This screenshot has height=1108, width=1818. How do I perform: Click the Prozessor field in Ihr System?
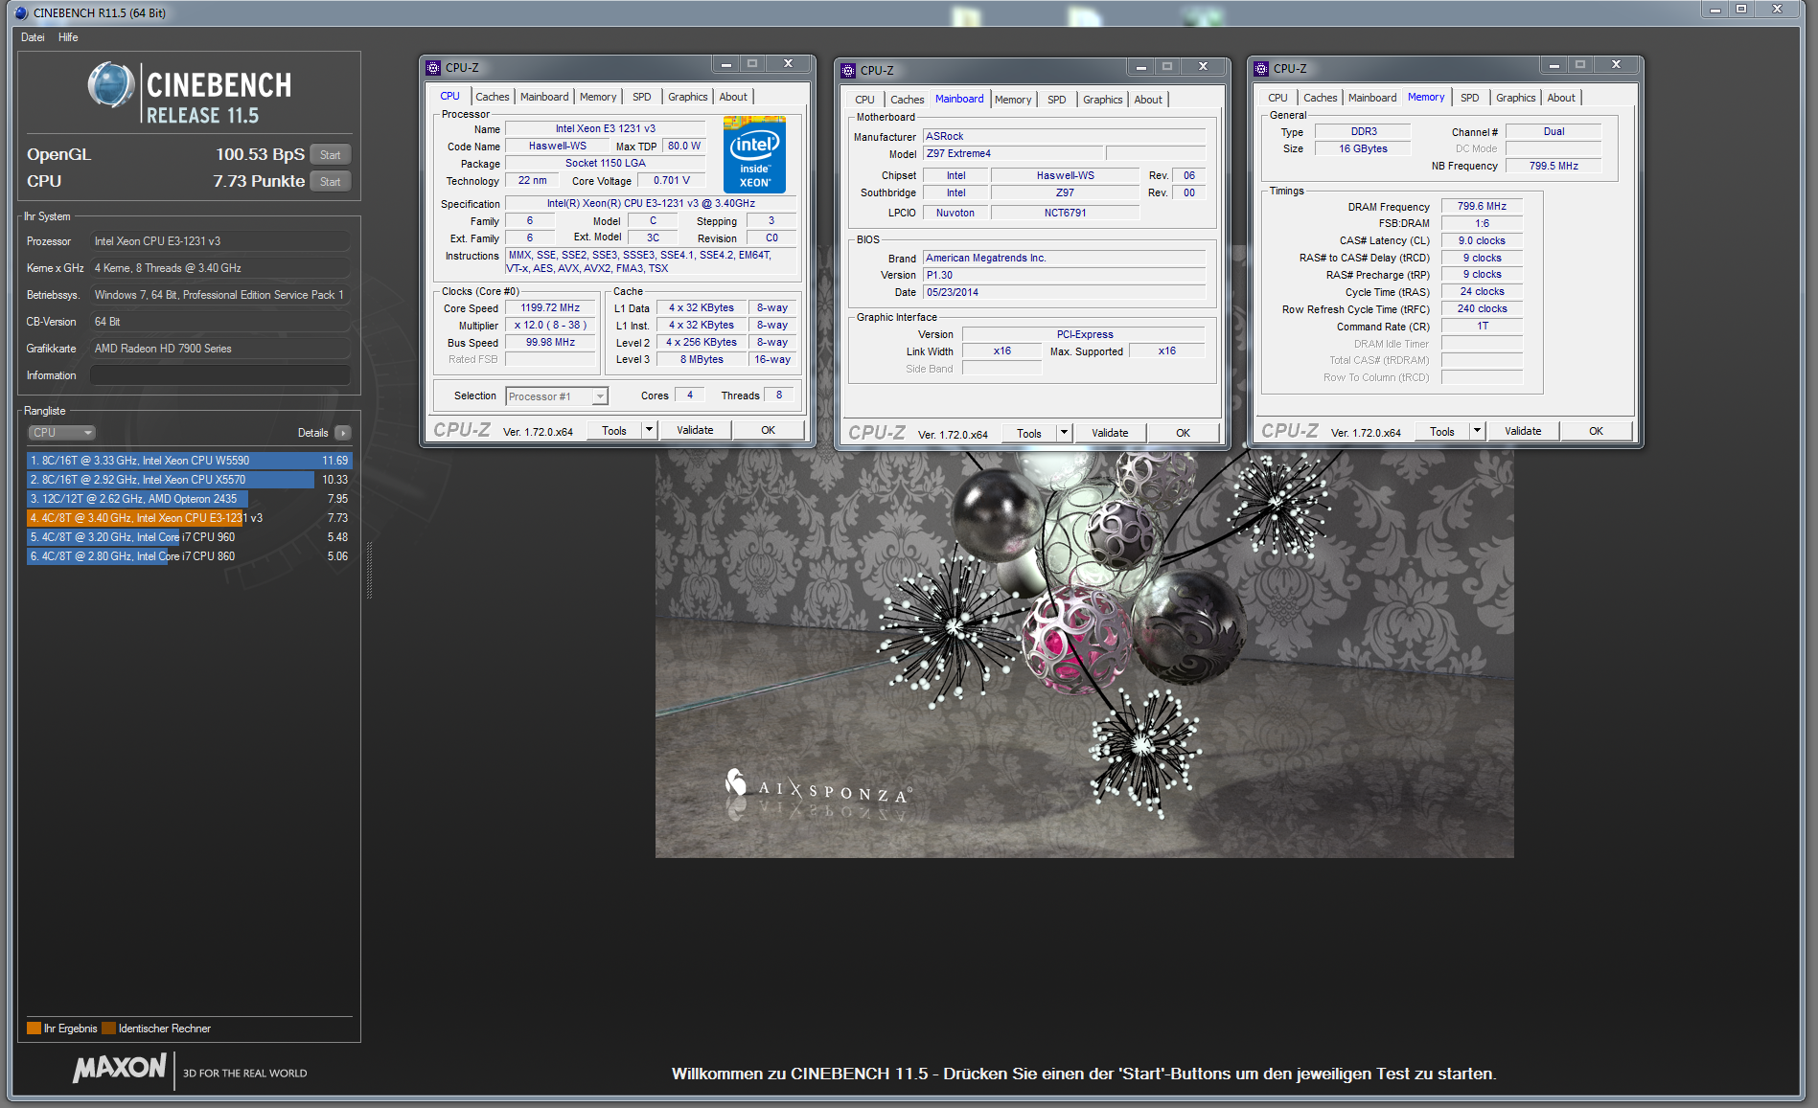[220, 241]
